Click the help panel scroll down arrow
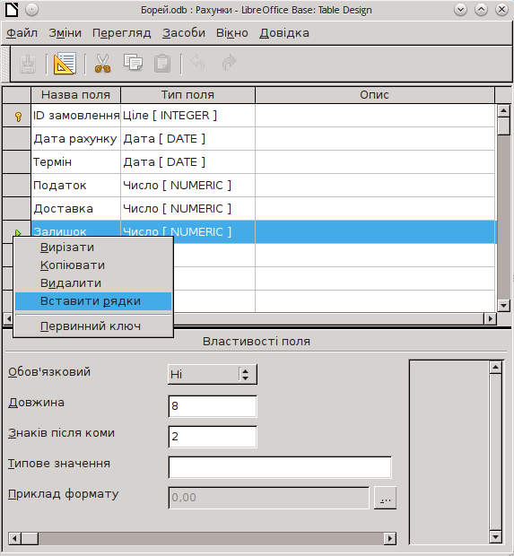This screenshot has height=556, width=514. 495,536
